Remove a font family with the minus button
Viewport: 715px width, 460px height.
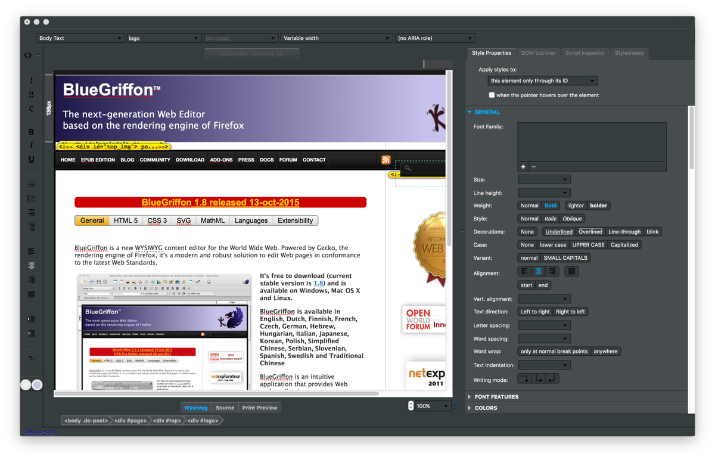pyautogui.click(x=533, y=167)
